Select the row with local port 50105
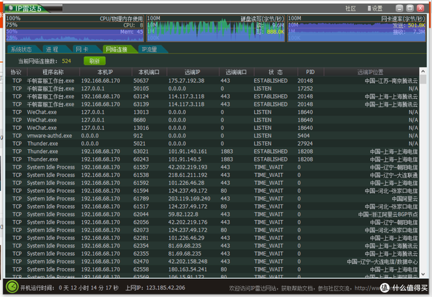 point(212,88)
